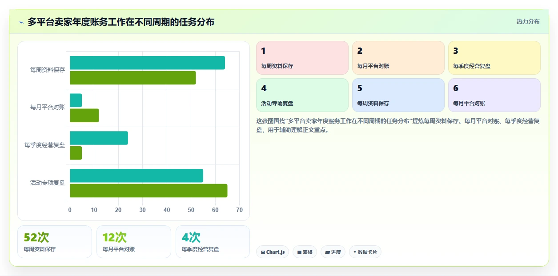The height and width of the screenshot is (276, 558).
Task: Click the lightning icon beside the title
Action: (x=21, y=22)
